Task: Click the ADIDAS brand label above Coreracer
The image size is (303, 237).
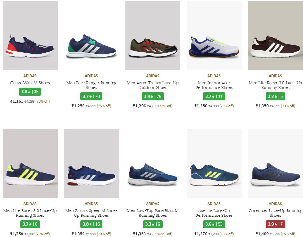Action: click(275, 204)
